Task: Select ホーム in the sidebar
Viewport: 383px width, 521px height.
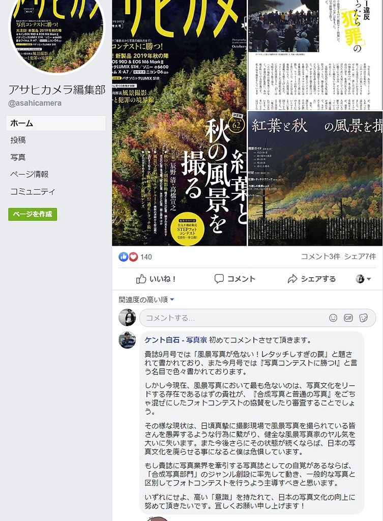Action: click(x=56, y=123)
